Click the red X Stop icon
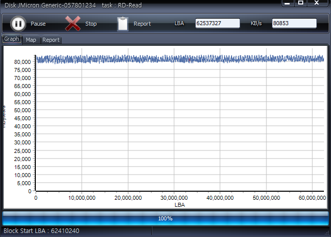 click(73, 23)
